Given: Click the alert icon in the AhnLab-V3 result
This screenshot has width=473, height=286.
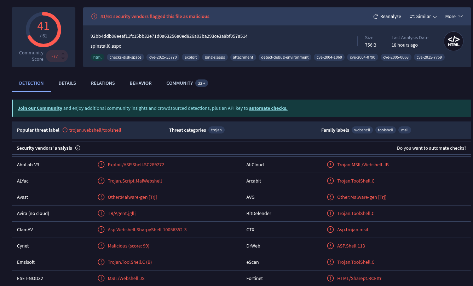Looking at the screenshot, I should (101, 165).
